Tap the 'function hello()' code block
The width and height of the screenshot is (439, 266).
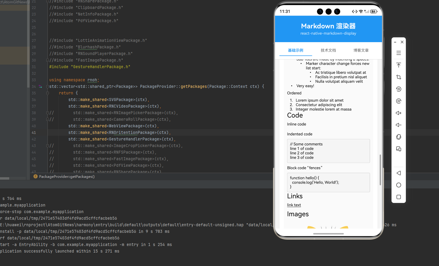click(329, 182)
